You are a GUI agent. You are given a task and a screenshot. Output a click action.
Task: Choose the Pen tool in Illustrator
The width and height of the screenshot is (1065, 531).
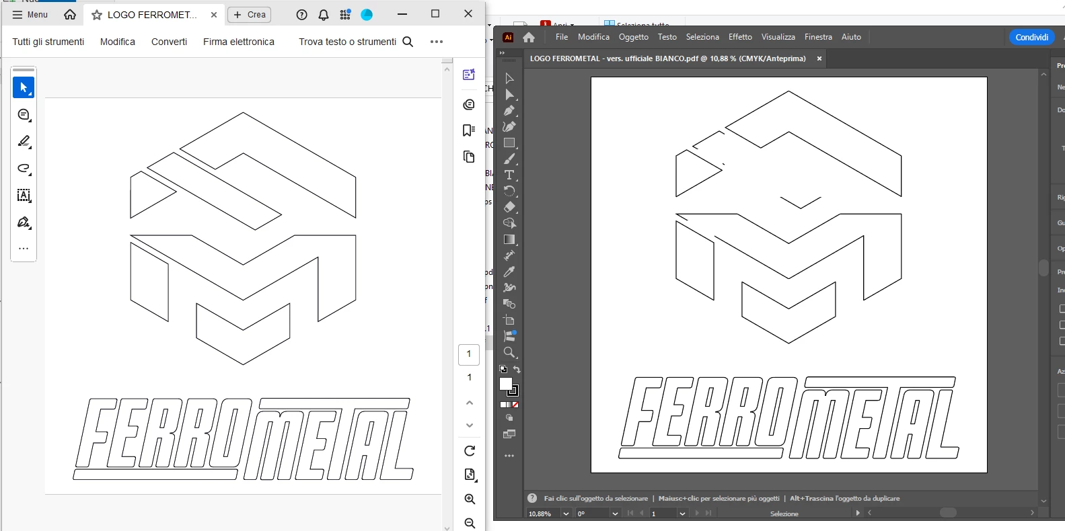[x=509, y=111]
